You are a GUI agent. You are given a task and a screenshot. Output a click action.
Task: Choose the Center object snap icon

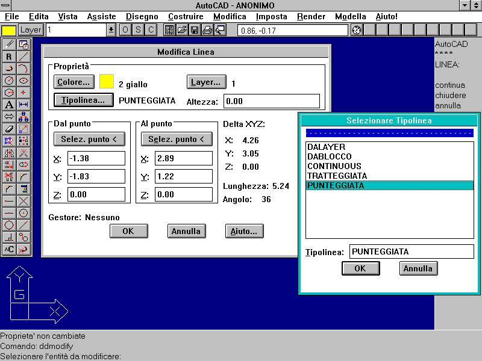point(23,213)
